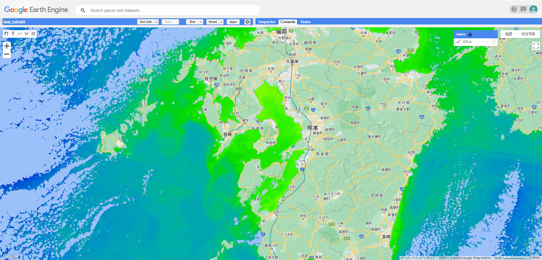Adjust the CHLA layer opacity slider
The image size is (542, 260).
[x=488, y=42]
